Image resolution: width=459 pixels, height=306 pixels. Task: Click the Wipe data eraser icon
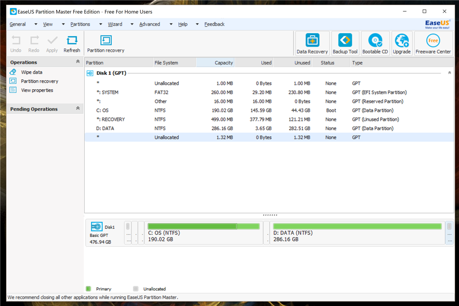[x=13, y=72]
